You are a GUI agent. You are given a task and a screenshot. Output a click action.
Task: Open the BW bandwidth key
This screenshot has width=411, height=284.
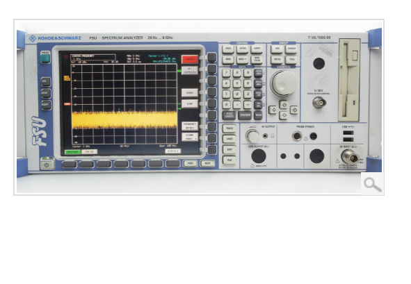[277, 49]
